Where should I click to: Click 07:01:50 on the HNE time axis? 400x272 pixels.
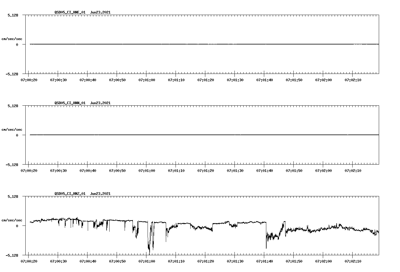pos(294,80)
